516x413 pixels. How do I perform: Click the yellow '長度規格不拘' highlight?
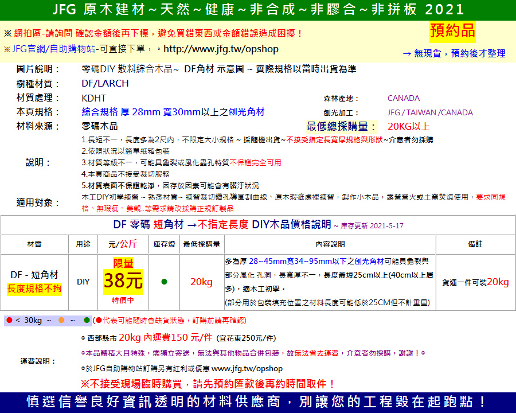click(34, 289)
